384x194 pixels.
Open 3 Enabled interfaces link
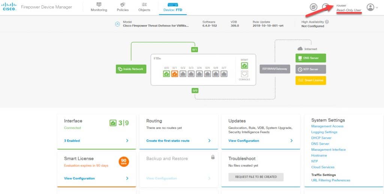coord(72,141)
